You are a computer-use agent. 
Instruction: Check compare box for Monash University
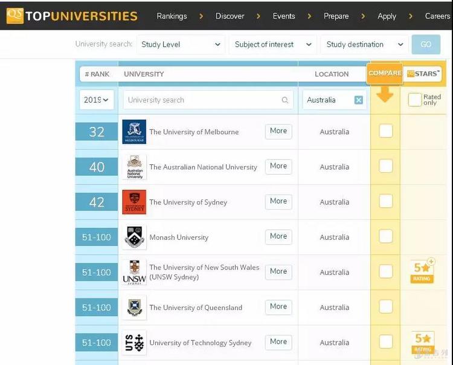(385, 237)
